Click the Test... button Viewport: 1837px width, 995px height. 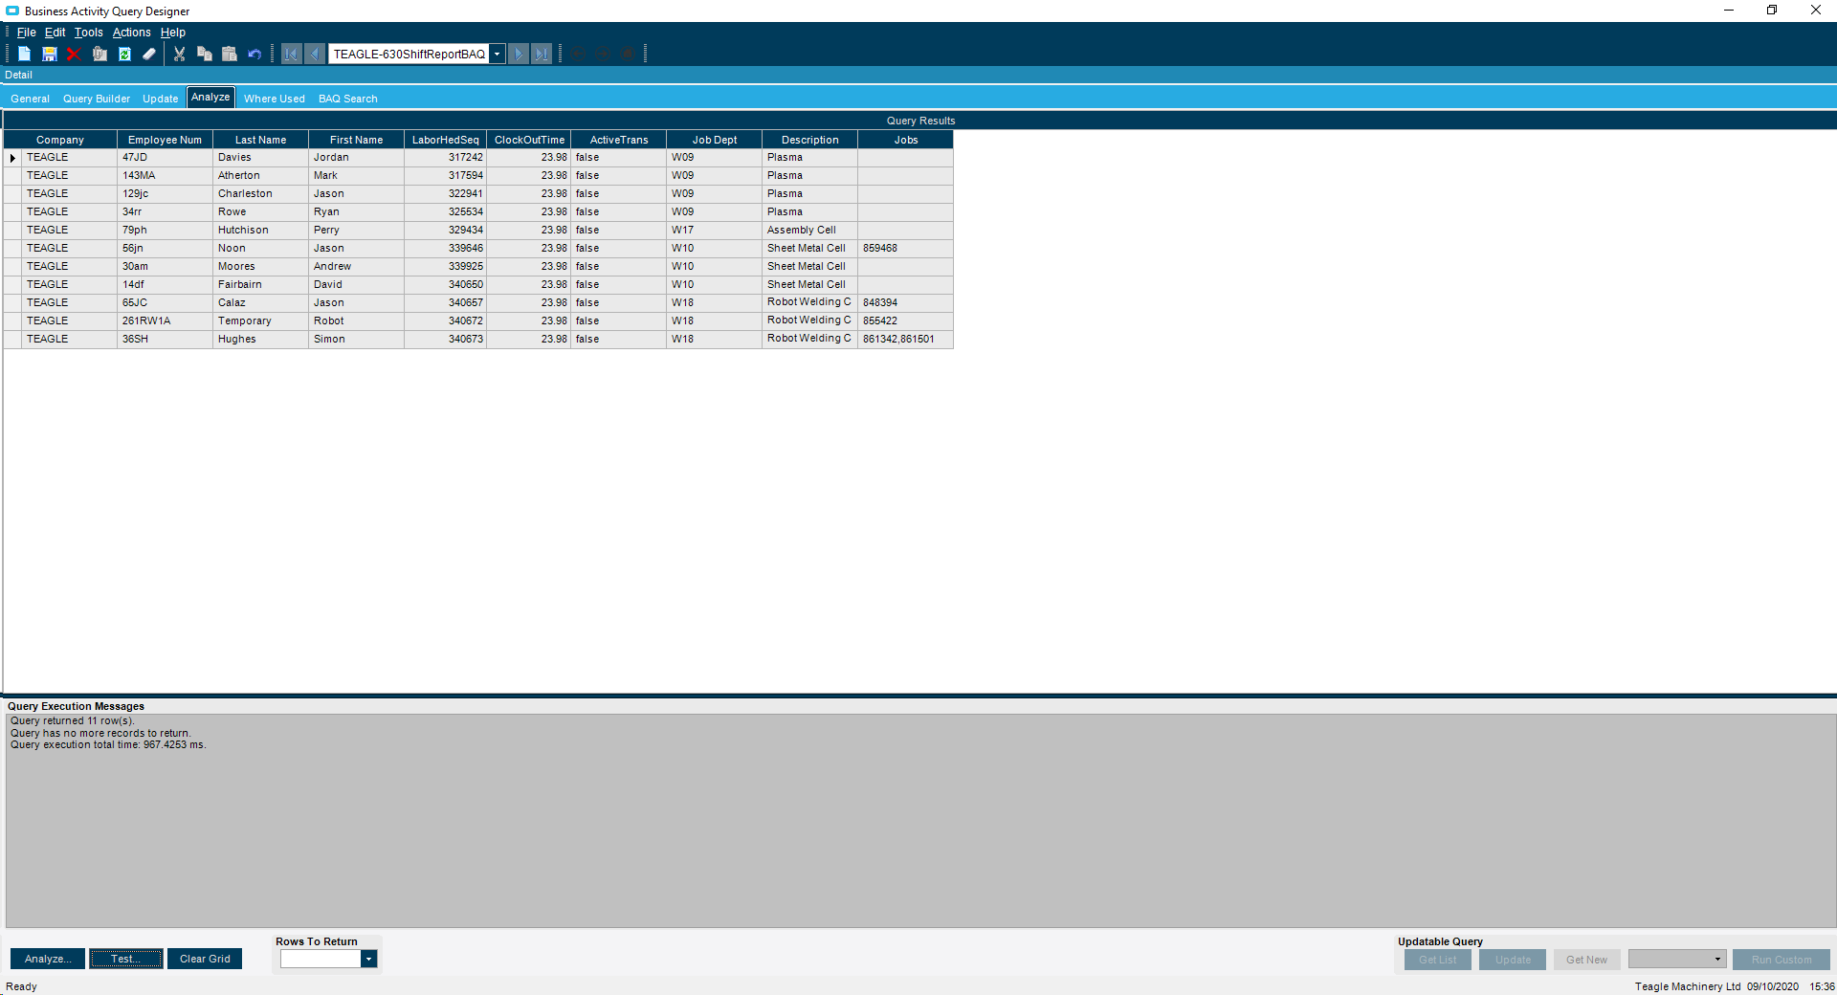[126, 959]
